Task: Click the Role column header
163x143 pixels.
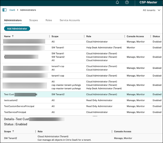Action: 89,36
